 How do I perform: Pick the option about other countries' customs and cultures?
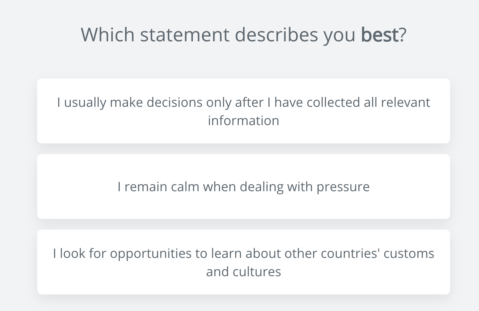243,262
